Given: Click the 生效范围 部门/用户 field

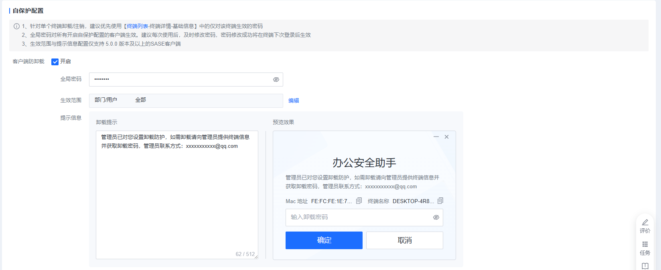Looking at the screenshot, I should (x=186, y=101).
